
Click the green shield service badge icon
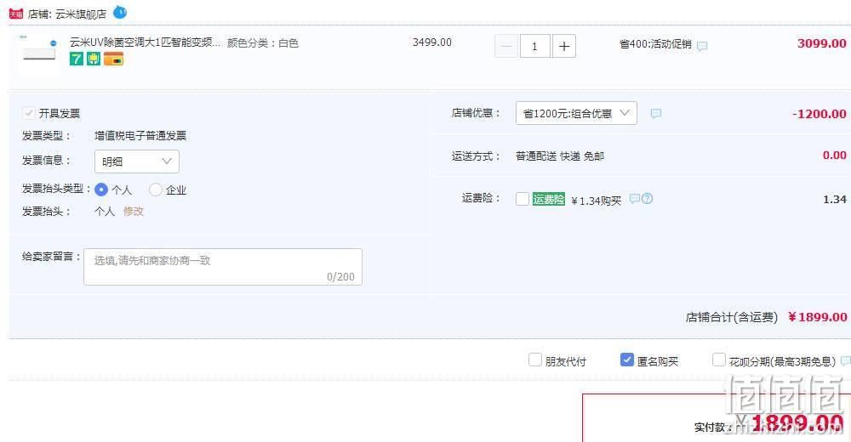click(94, 59)
